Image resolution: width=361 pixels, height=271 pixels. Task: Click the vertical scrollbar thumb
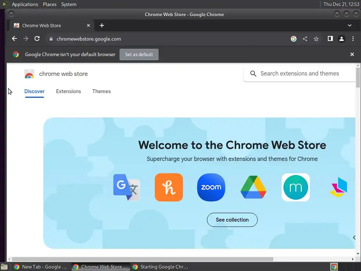(x=358, y=77)
